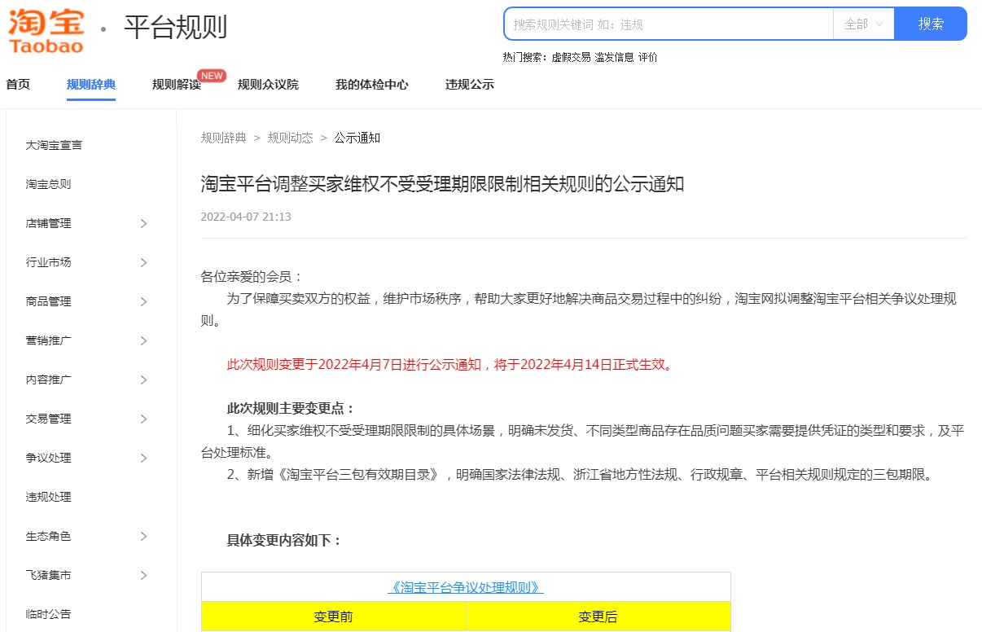The height and width of the screenshot is (632, 982).
Task: Click 公示通知 in the breadcrumb
Action: point(357,138)
